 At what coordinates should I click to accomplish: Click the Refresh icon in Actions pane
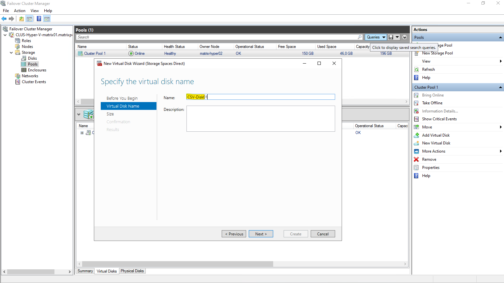pyautogui.click(x=416, y=69)
